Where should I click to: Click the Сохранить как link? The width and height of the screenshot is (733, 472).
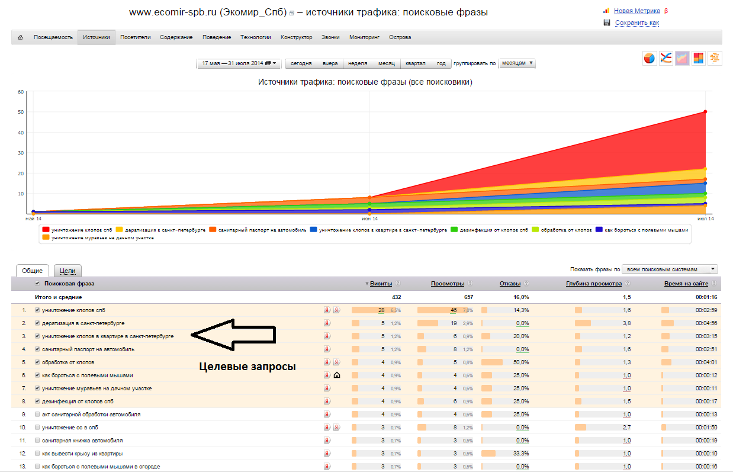[637, 23]
